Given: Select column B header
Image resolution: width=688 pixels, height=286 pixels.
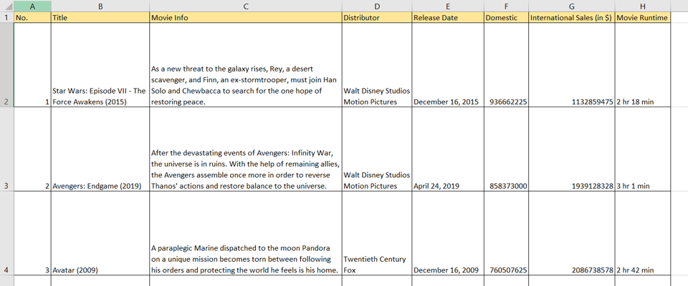Looking at the screenshot, I should point(100,6).
